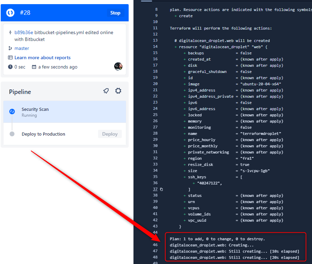Click the resize_disk = true log line
Image resolution: width=312 pixels, height=264 pixels.
[216, 165]
